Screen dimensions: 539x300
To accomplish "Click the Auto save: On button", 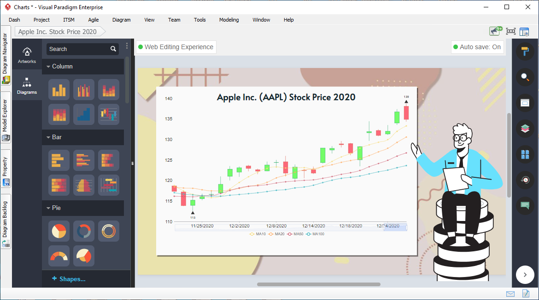I will (477, 47).
